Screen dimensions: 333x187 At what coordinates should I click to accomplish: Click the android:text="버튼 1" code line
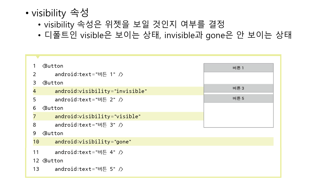click(89, 74)
